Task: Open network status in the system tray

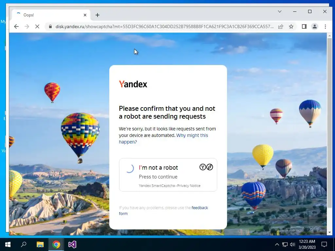Action: pyautogui.click(x=285, y=244)
